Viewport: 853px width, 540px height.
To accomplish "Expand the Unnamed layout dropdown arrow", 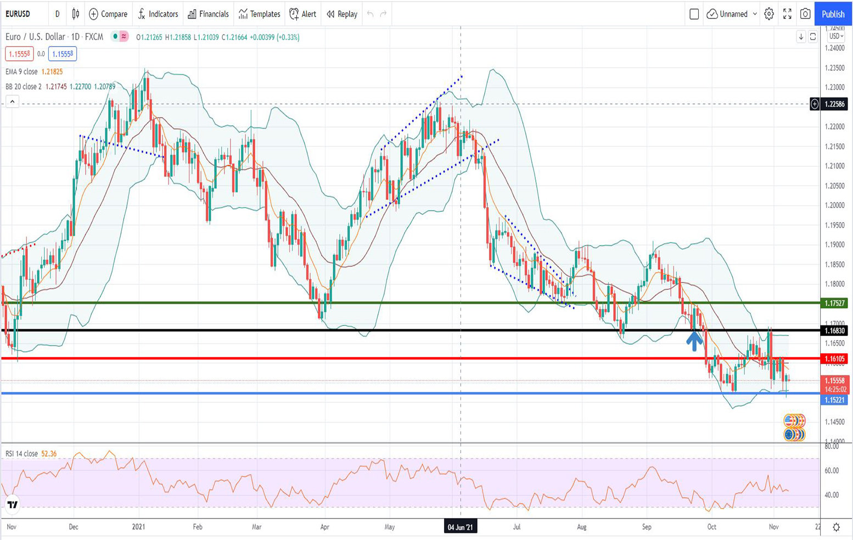I will click(755, 14).
